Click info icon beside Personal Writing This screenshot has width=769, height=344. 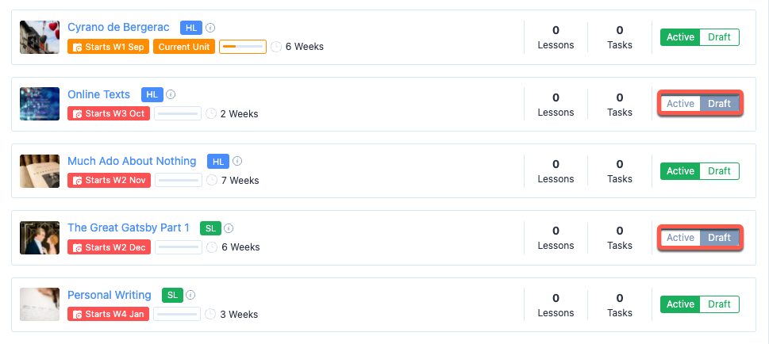(191, 295)
